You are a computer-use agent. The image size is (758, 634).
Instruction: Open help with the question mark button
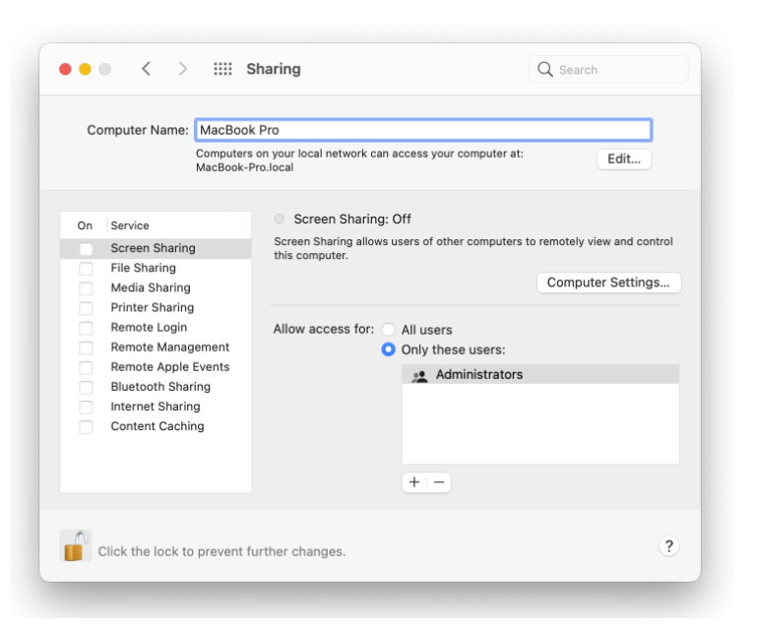[x=669, y=546]
